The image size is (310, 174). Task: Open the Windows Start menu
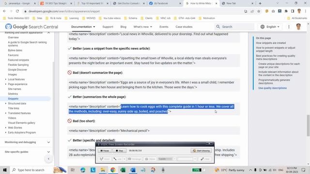coord(5,170)
